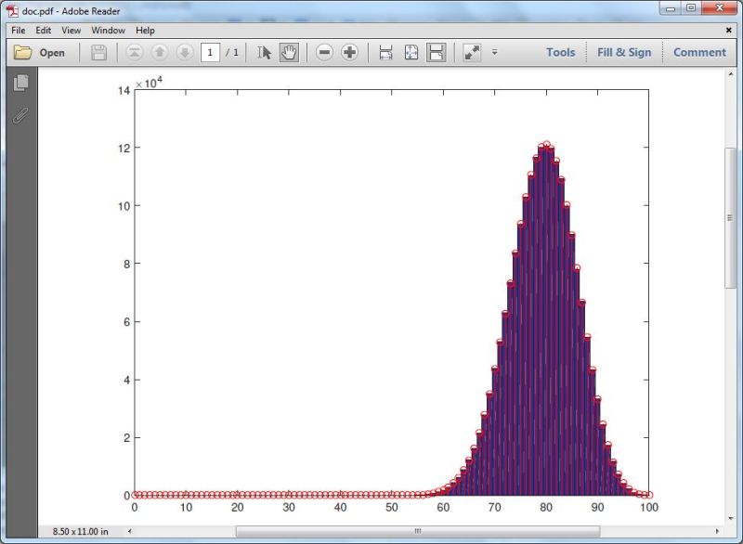Open the Tools pane
This screenshot has width=743, height=544.
[x=561, y=52]
